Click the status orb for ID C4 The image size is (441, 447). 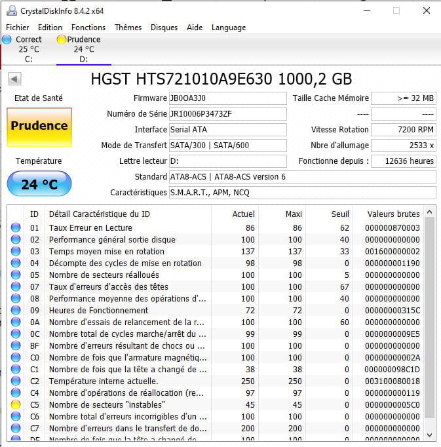[16, 393]
